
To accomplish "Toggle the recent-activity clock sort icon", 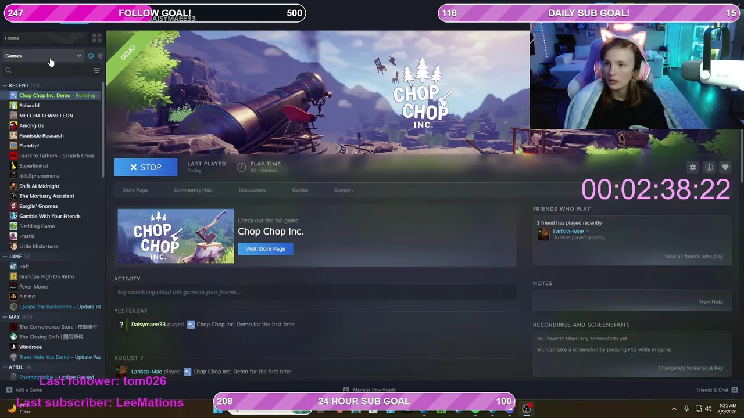I will pyautogui.click(x=91, y=56).
